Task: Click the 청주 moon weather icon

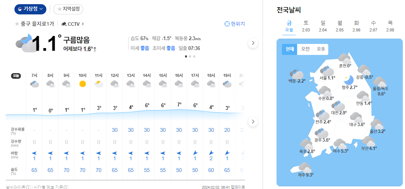Action: (348, 80)
